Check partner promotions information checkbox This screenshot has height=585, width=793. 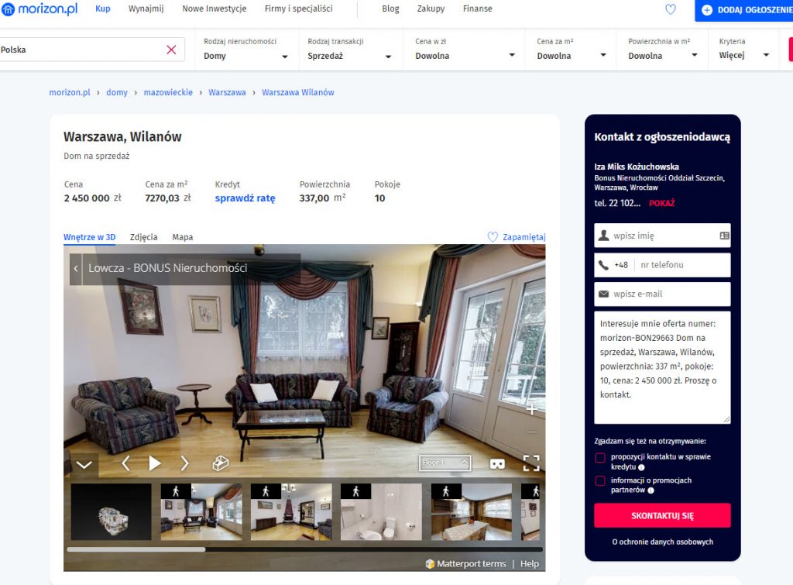600,481
